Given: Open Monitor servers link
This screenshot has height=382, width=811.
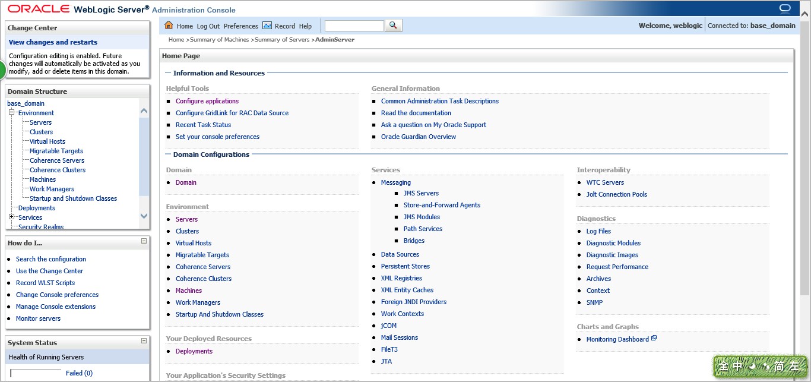Looking at the screenshot, I should [38, 318].
